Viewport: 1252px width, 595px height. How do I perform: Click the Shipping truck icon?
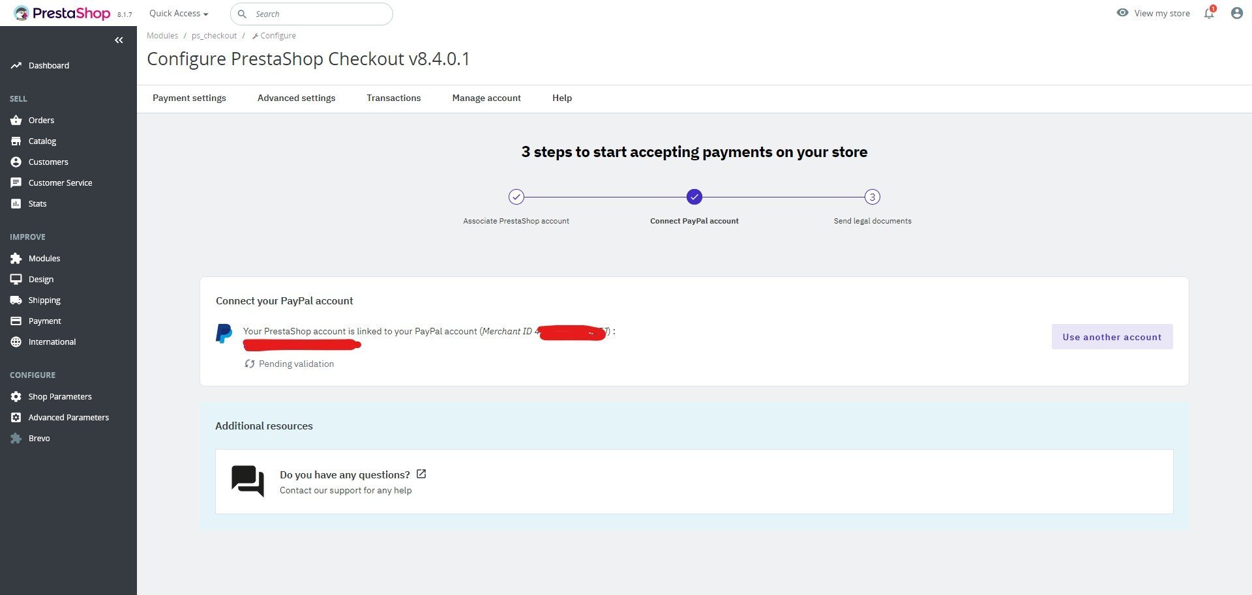[16, 300]
